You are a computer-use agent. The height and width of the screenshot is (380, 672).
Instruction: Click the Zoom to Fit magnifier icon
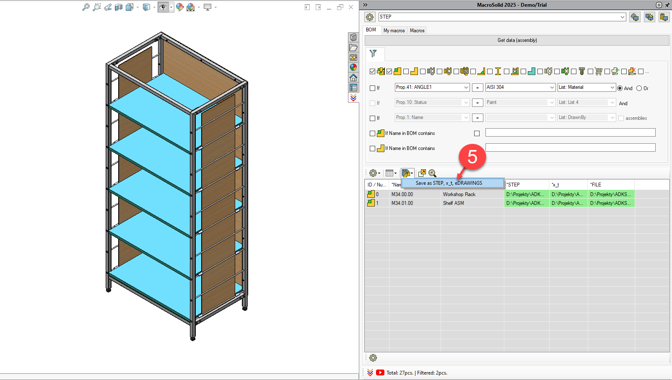[x=86, y=7]
